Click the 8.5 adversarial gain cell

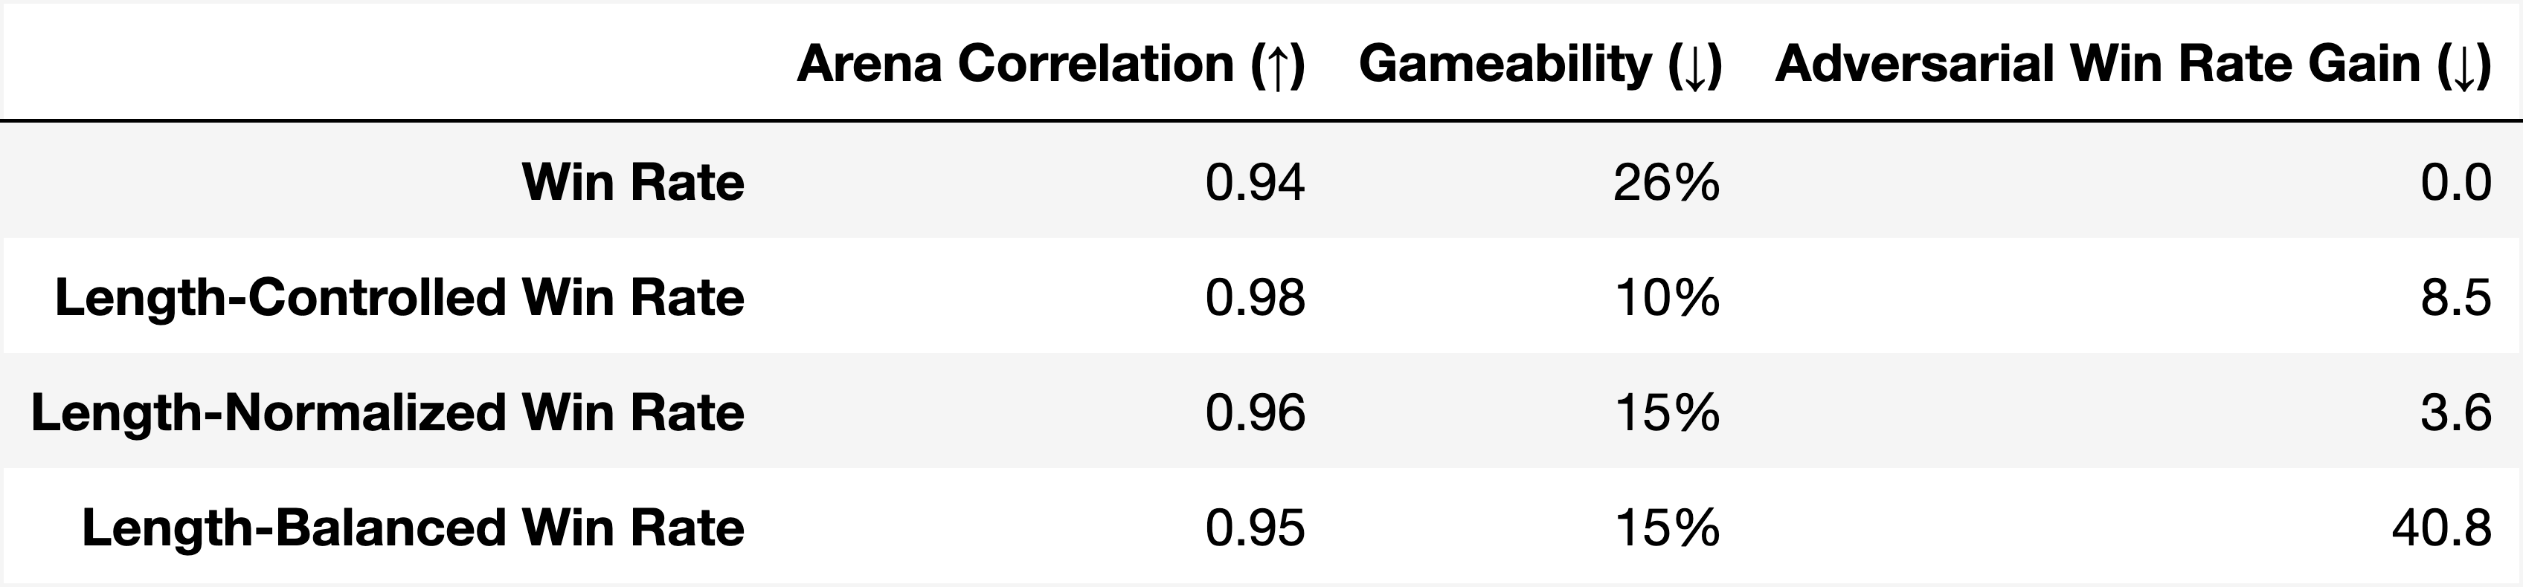point(2456,299)
